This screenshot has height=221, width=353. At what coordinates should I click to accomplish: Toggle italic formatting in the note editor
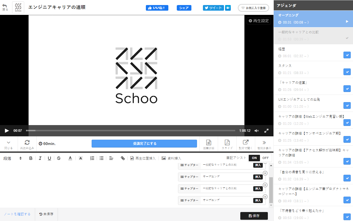[x=40, y=158]
